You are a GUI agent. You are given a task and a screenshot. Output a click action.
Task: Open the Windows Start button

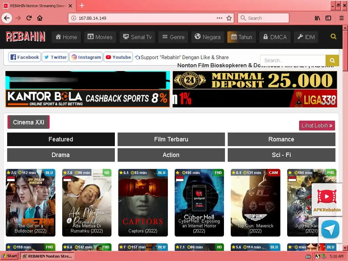pyautogui.click(x=10, y=256)
